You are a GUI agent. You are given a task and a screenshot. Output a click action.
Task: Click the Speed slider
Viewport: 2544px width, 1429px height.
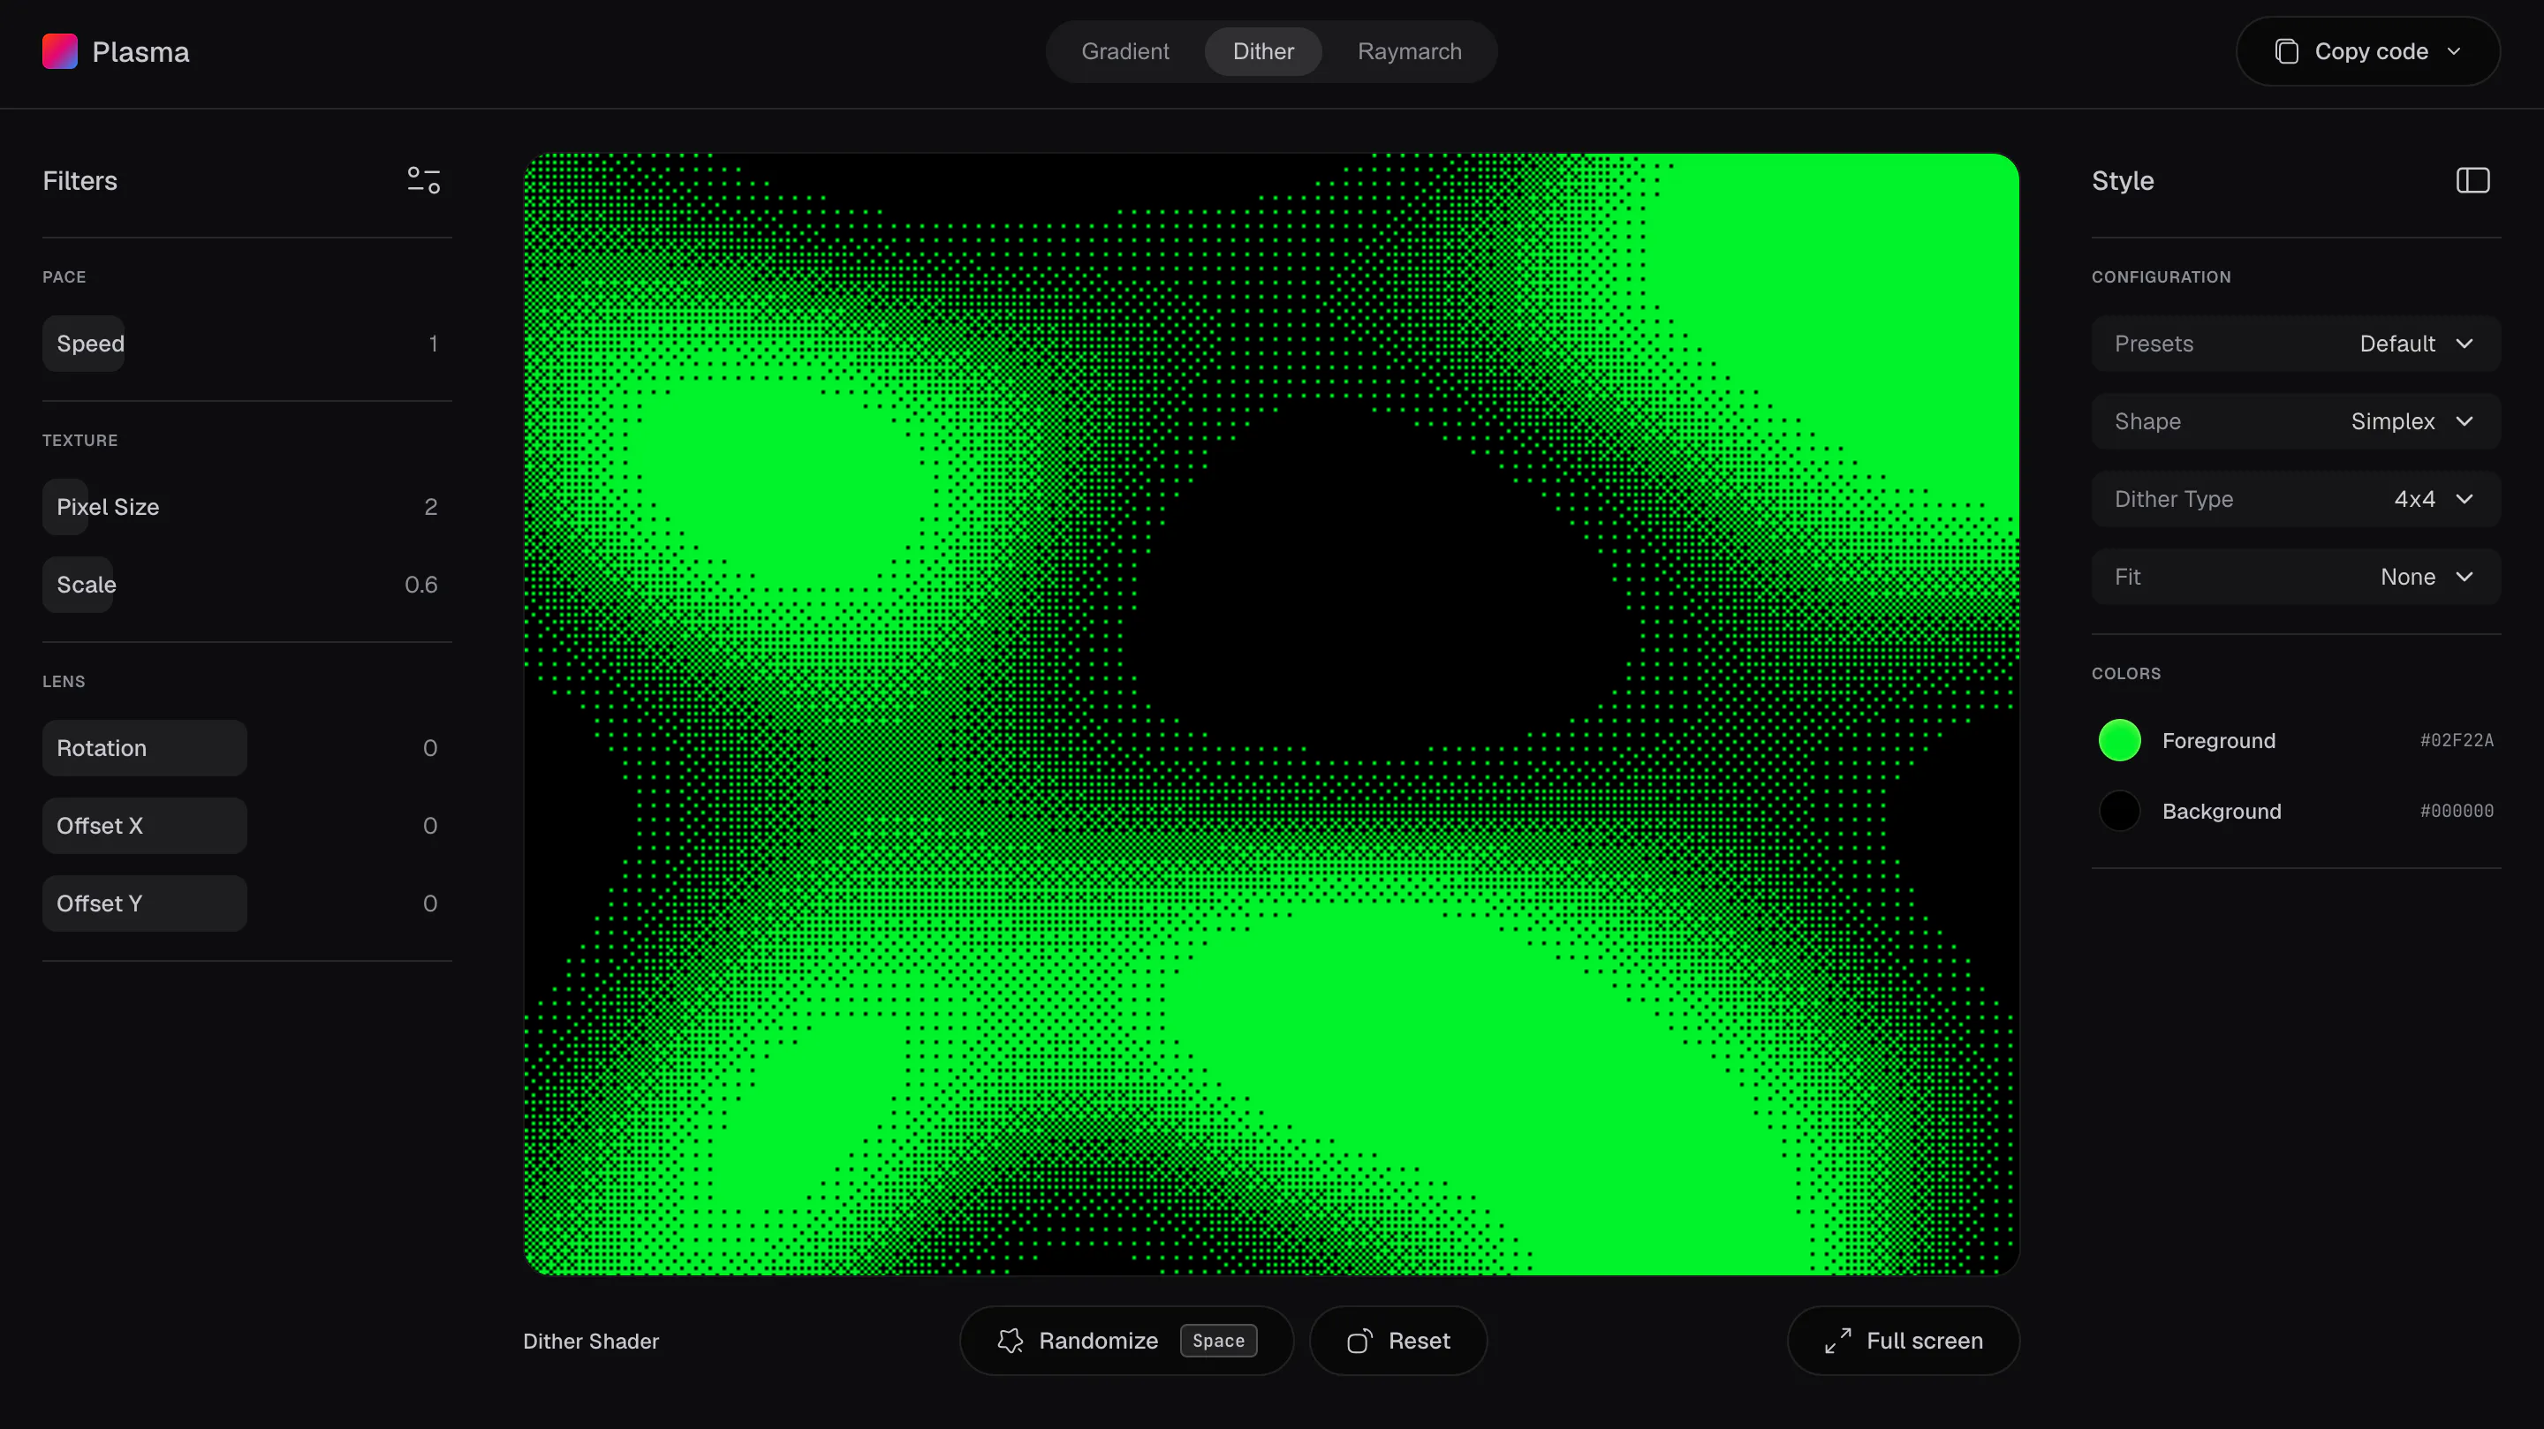pyautogui.click(x=247, y=344)
